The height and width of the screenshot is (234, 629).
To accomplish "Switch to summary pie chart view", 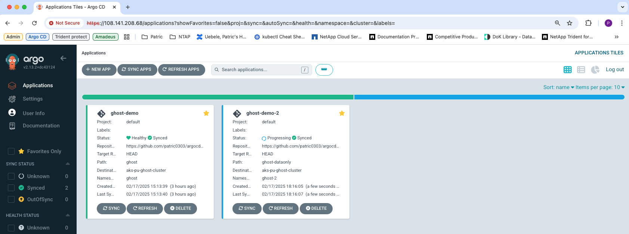I will click(595, 70).
